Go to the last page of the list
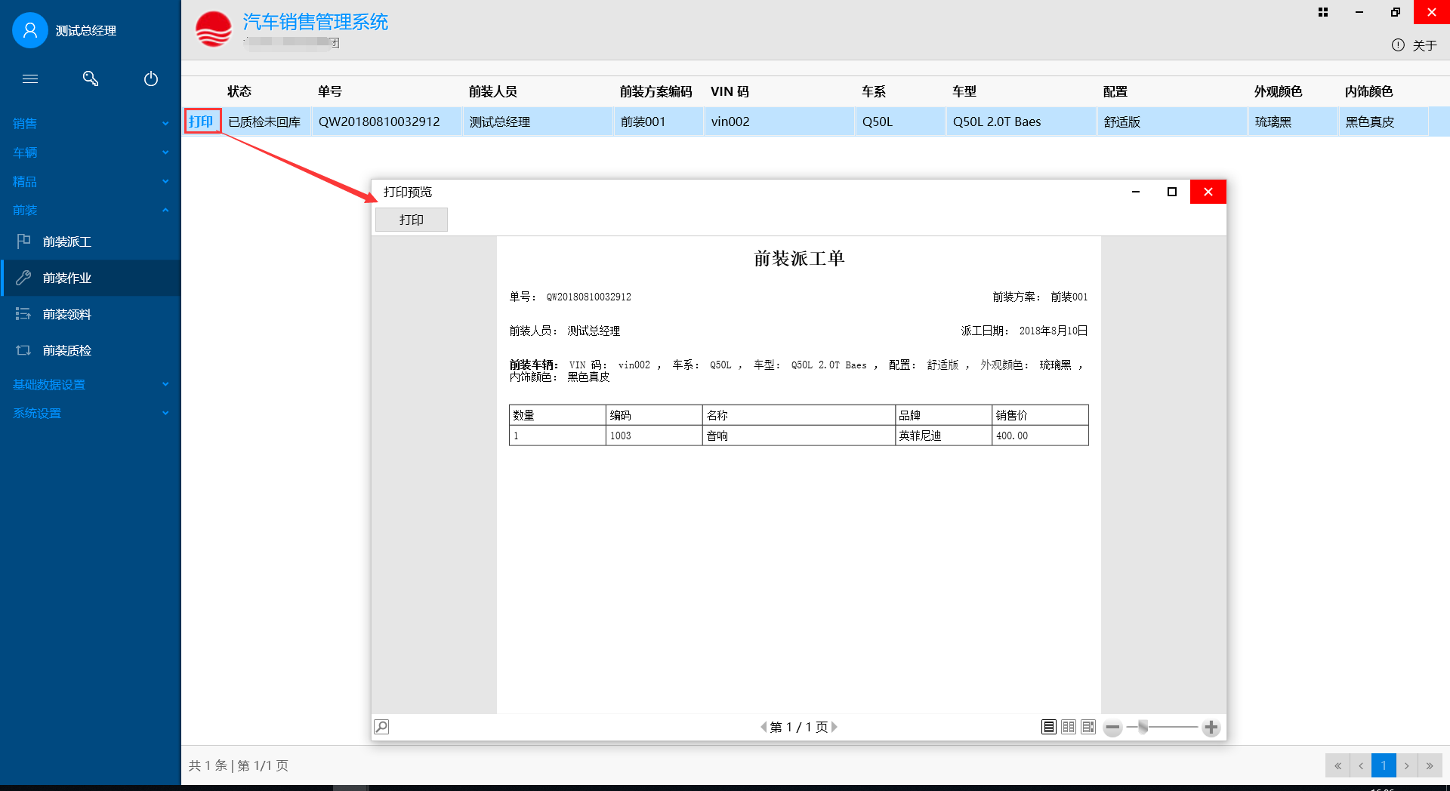 [1430, 765]
